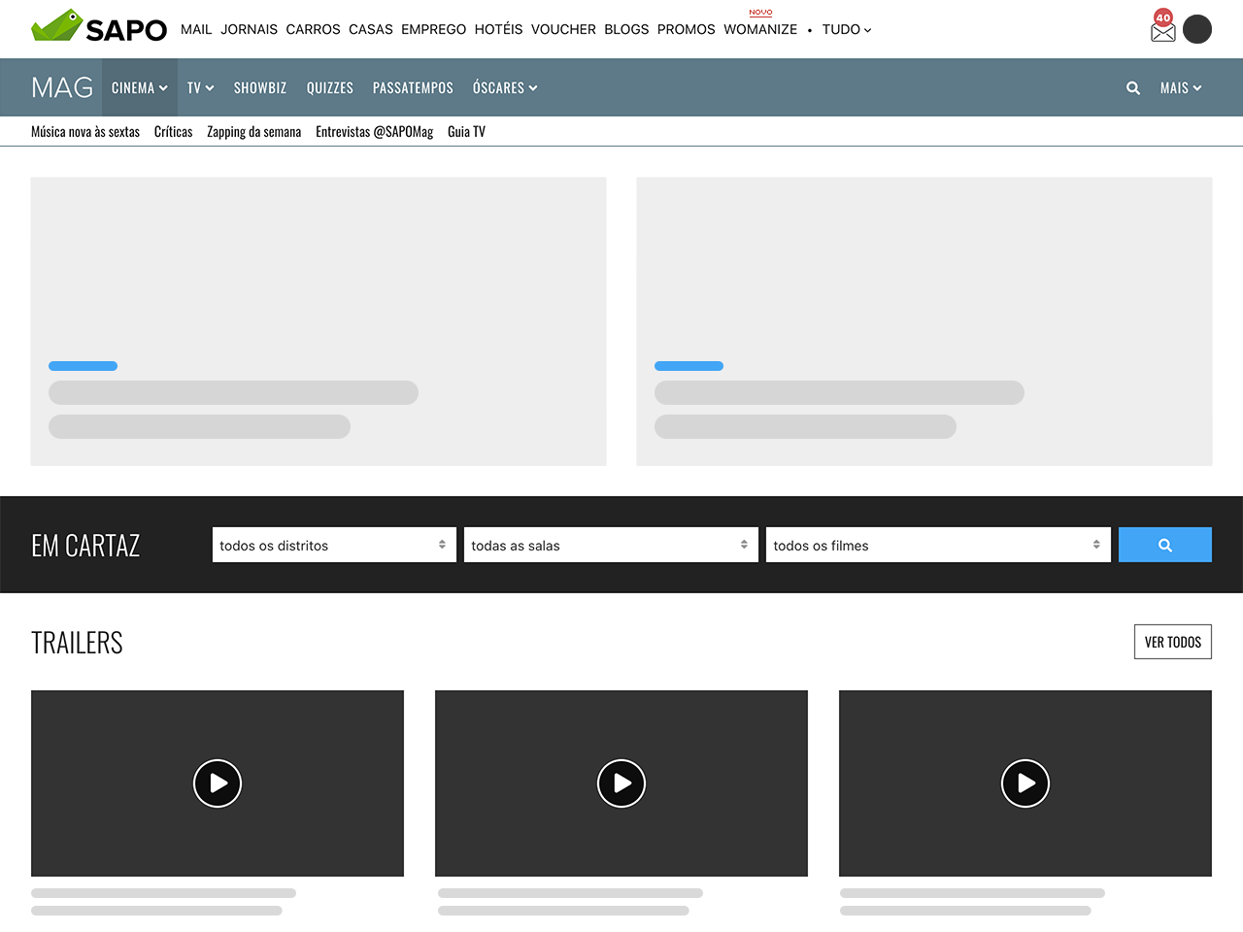Open the search icon in the MAG bar
Screen dimensions: 1243x932
click(x=1132, y=87)
